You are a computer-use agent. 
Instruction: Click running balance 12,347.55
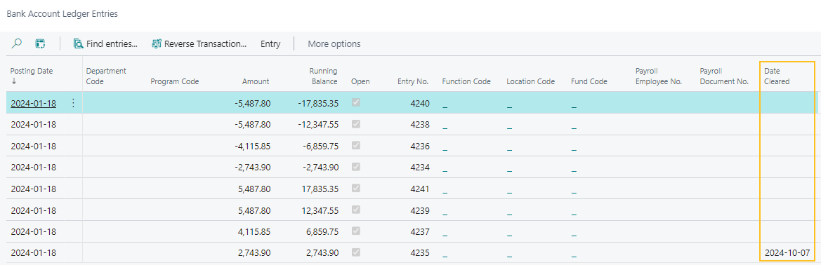pos(320,210)
